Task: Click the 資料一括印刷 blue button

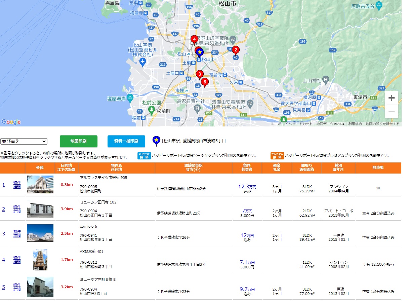Action: (126, 141)
